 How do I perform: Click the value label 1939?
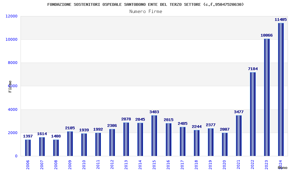[84, 130]
